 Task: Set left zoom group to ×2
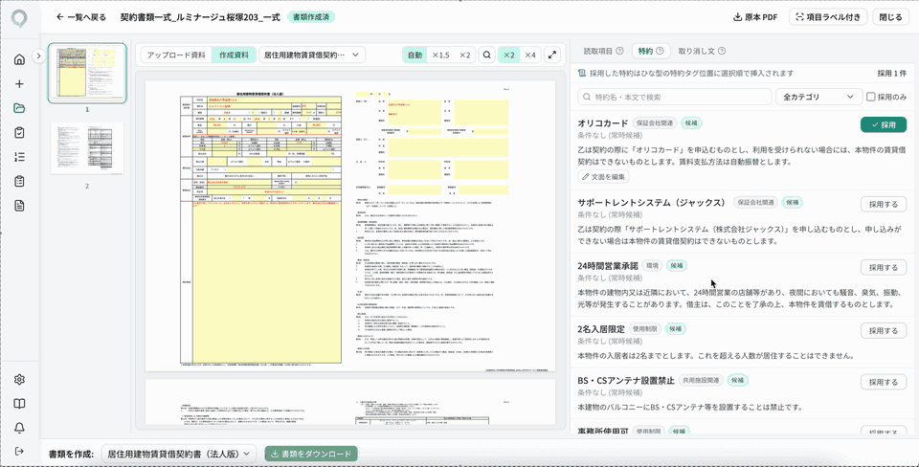[x=464, y=56]
